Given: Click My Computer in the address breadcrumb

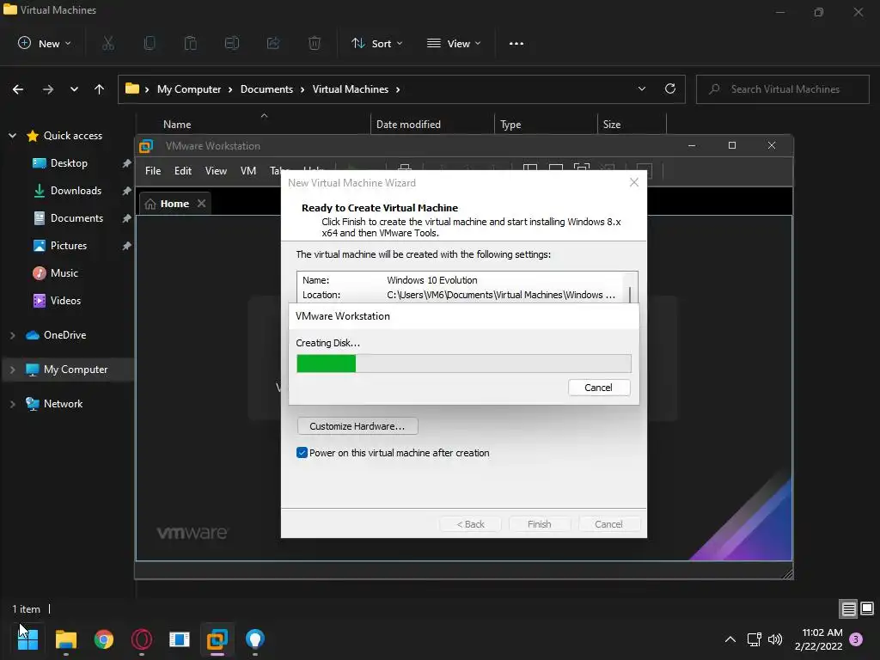Looking at the screenshot, I should tap(189, 89).
